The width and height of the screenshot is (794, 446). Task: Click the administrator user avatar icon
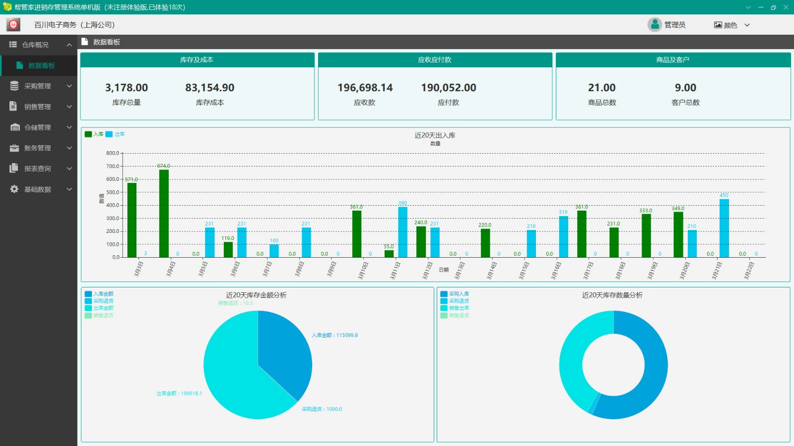pos(655,24)
